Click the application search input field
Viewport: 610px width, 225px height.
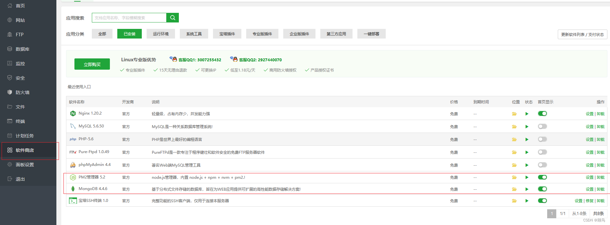tap(129, 18)
